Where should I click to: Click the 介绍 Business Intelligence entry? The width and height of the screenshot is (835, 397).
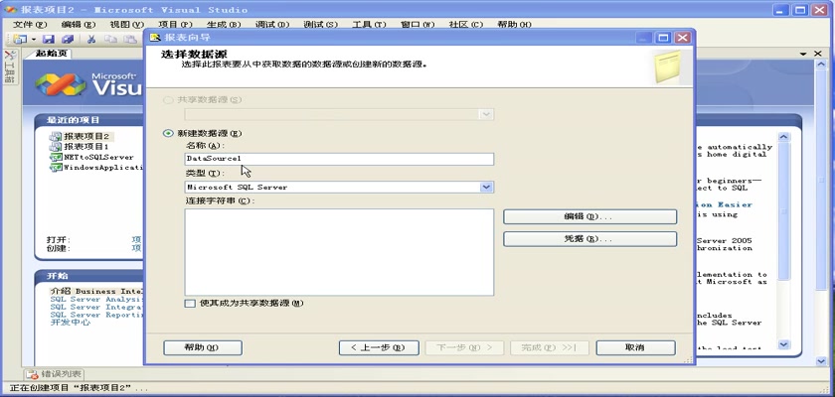95,291
